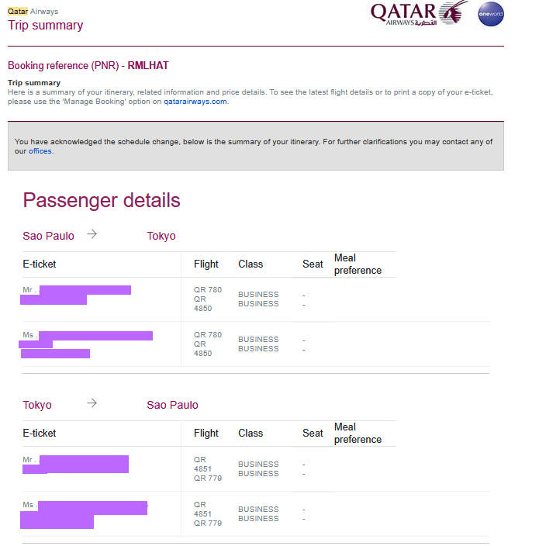The image size is (539, 546).
Task: Click the Sao Paulo origin of outbound trip
Action: click(48, 236)
